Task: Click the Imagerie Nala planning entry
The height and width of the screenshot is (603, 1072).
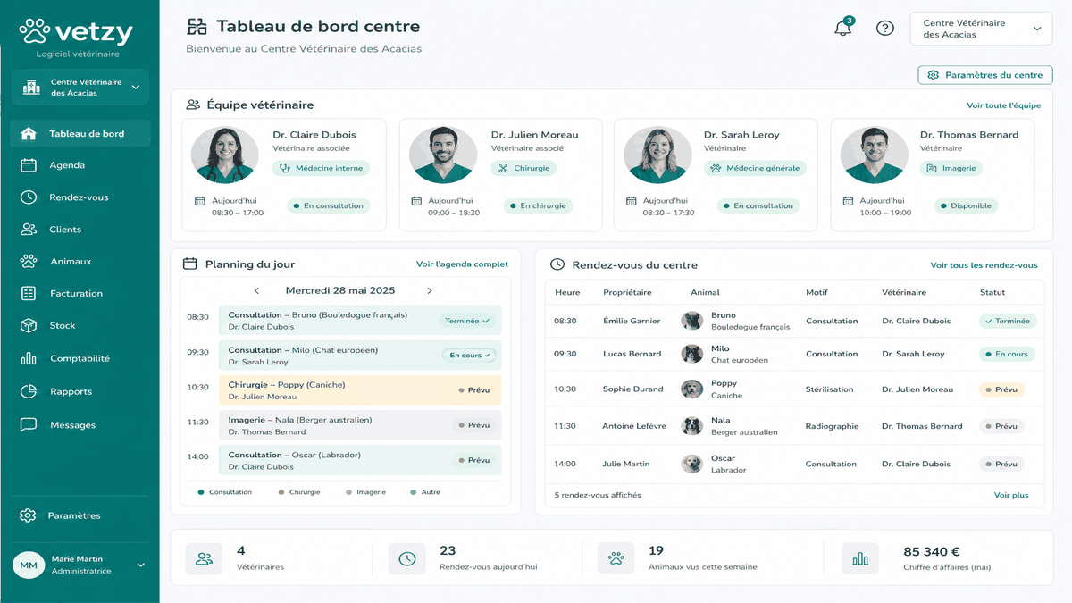Action: [360, 425]
